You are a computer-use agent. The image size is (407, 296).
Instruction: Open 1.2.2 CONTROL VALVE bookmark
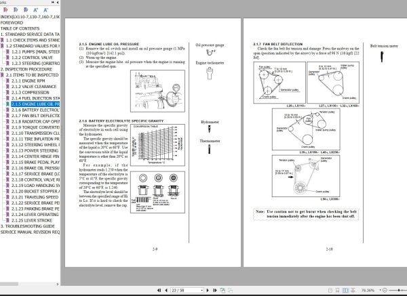tap(32, 58)
